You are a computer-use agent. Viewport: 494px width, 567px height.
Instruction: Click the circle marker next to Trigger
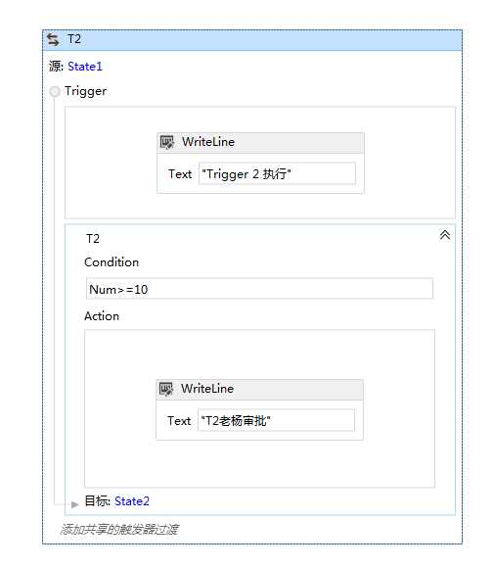(55, 91)
